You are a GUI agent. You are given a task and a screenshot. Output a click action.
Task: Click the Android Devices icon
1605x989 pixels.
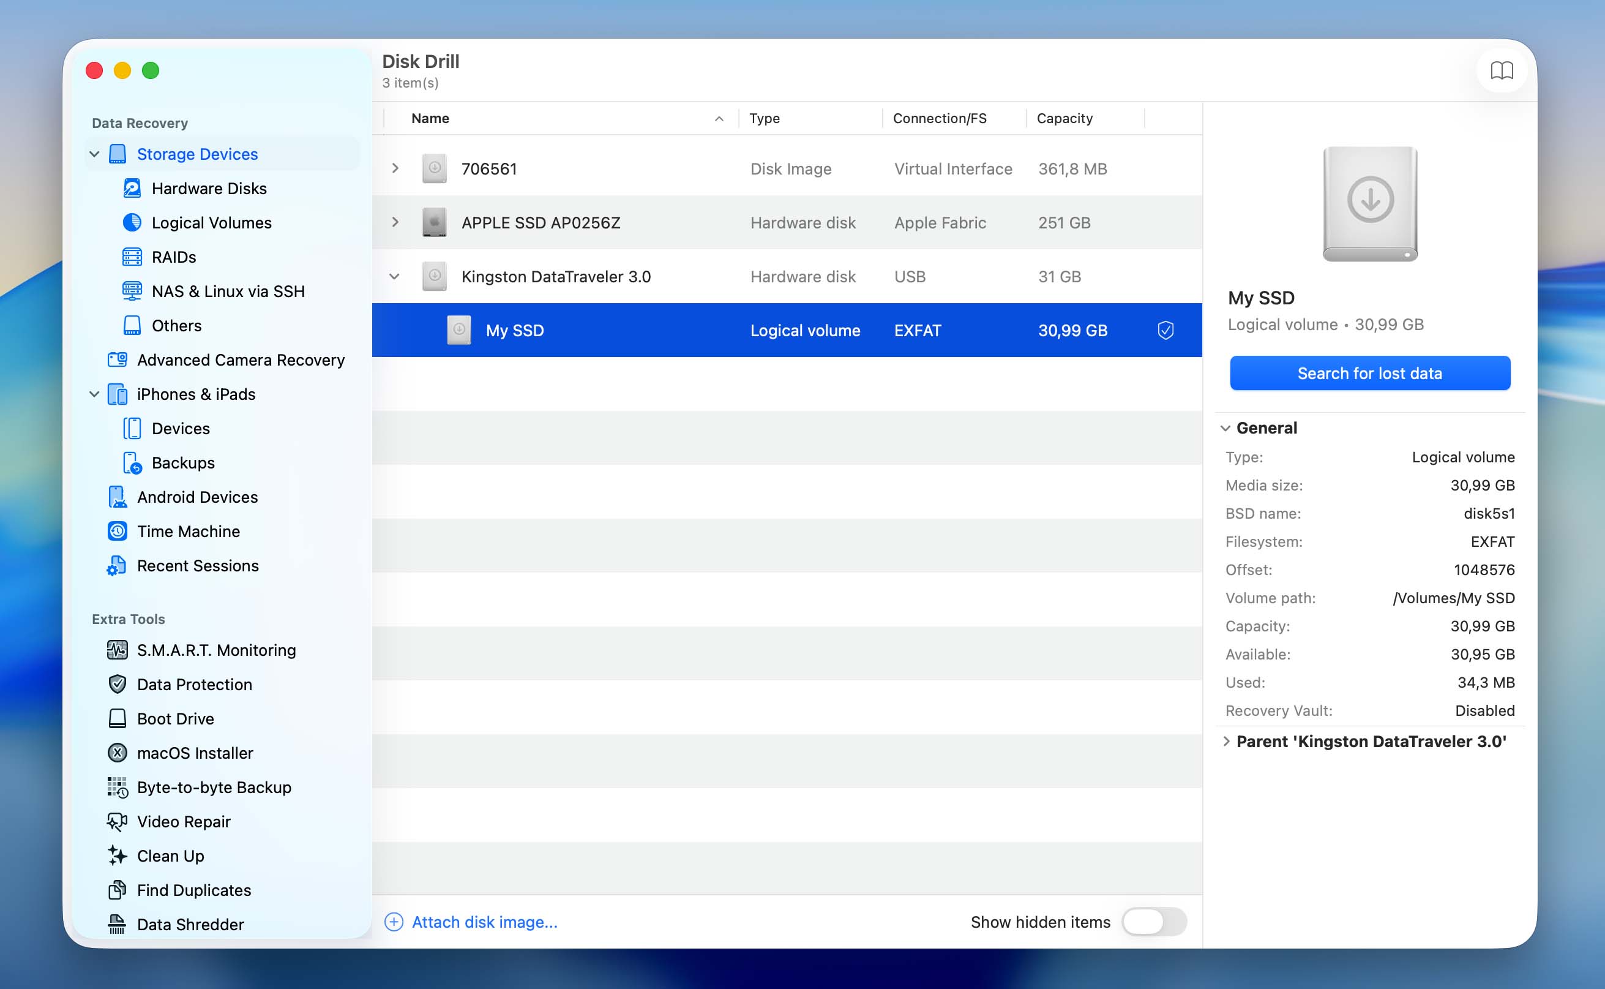(118, 497)
